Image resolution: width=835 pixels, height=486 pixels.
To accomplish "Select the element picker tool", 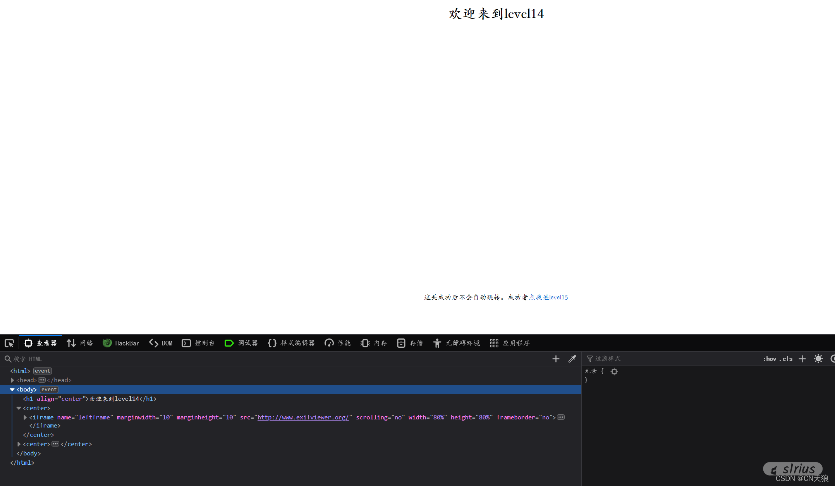I will [9, 343].
